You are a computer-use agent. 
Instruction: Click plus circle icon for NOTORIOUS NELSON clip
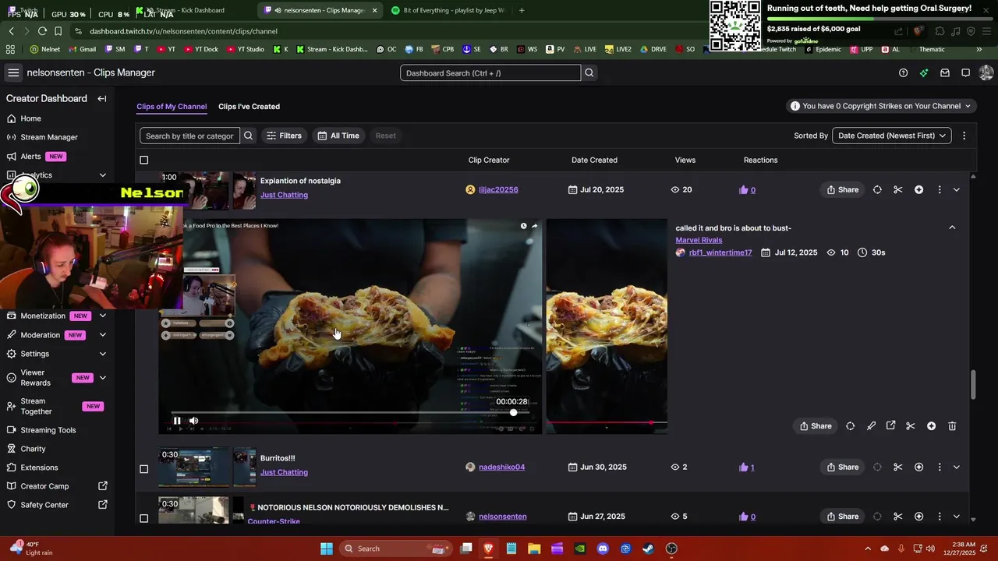click(x=919, y=516)
